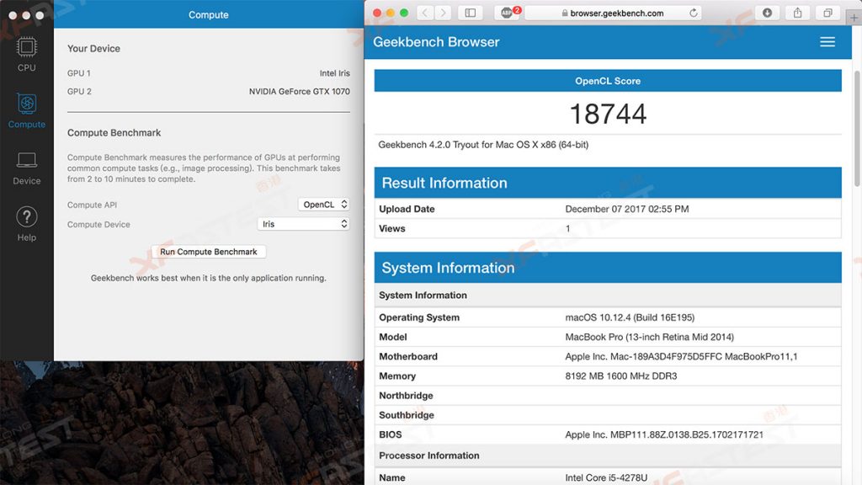Open the Safari share menu

(797, 13)
